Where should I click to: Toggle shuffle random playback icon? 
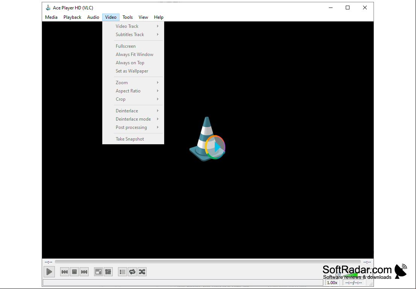click(142, 272)
